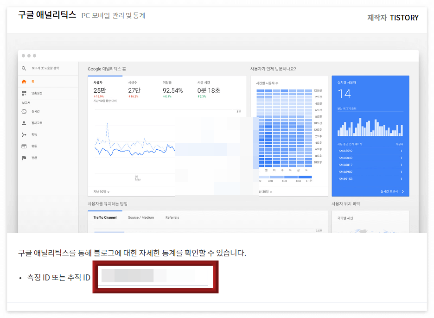Image resolution: width=434 pixels, height=318 pixels.
Task: Click the /2466049 page row
Action: (x=370, y=158)
